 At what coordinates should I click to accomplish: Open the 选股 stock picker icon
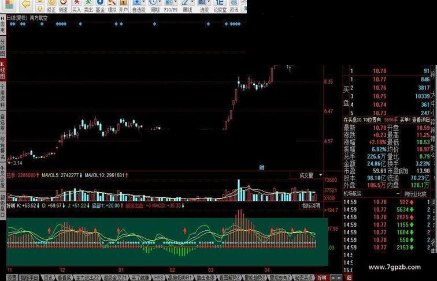pos(203,6)
